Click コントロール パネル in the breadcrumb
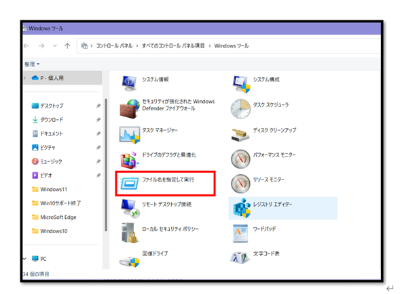The height and width of the screenshot is (294, 400). click(x=114, y=46)
